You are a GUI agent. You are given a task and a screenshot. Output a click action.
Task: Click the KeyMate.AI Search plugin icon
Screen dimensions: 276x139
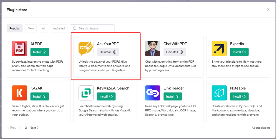[x=86, y=93]
